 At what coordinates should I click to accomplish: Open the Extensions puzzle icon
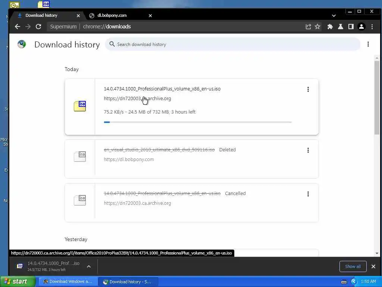click(x=330, y=27)
